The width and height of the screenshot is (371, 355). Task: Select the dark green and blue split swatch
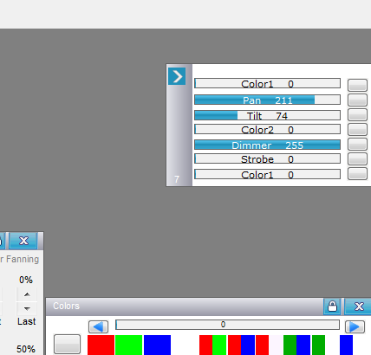[x=297, y=345]
